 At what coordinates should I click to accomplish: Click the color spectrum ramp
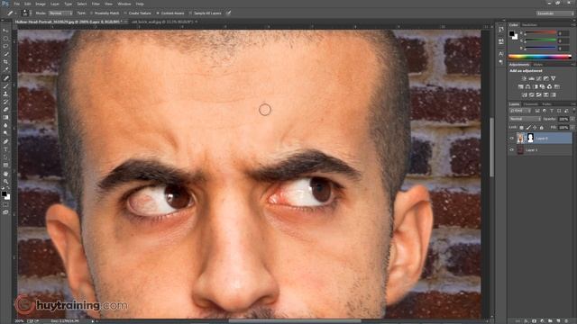tap(539, 57)
